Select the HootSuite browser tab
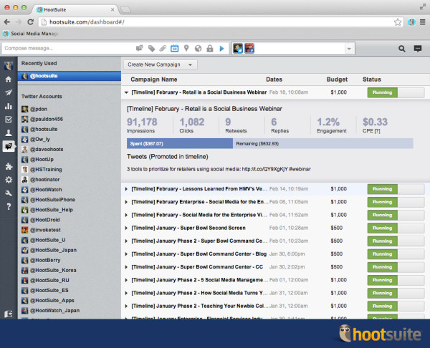The height and width of the screenshot is (348, 430). coord(75,9)
